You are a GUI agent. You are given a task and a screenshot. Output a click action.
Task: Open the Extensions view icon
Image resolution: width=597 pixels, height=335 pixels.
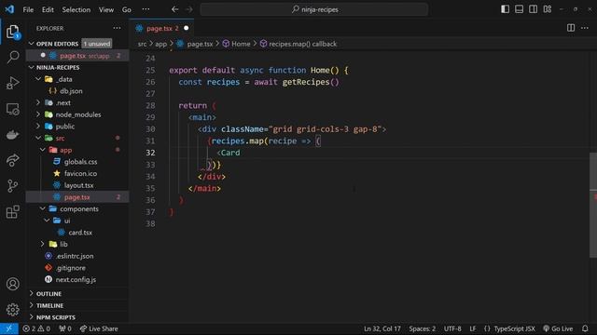(x=12, y=211)
